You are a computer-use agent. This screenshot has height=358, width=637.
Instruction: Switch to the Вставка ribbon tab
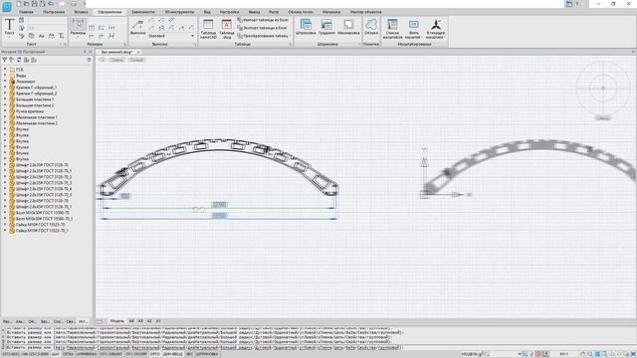pyautogui.click(x=82, y=12)
